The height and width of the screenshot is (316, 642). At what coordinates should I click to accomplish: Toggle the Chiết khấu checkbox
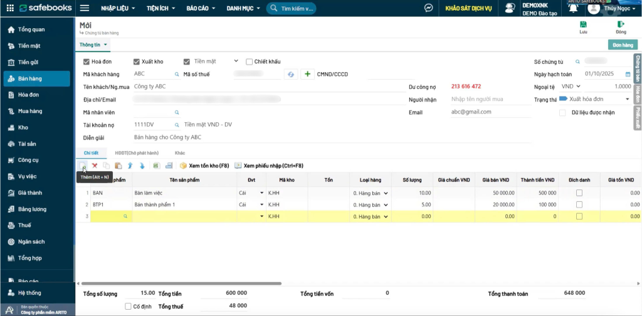(250, 61)
